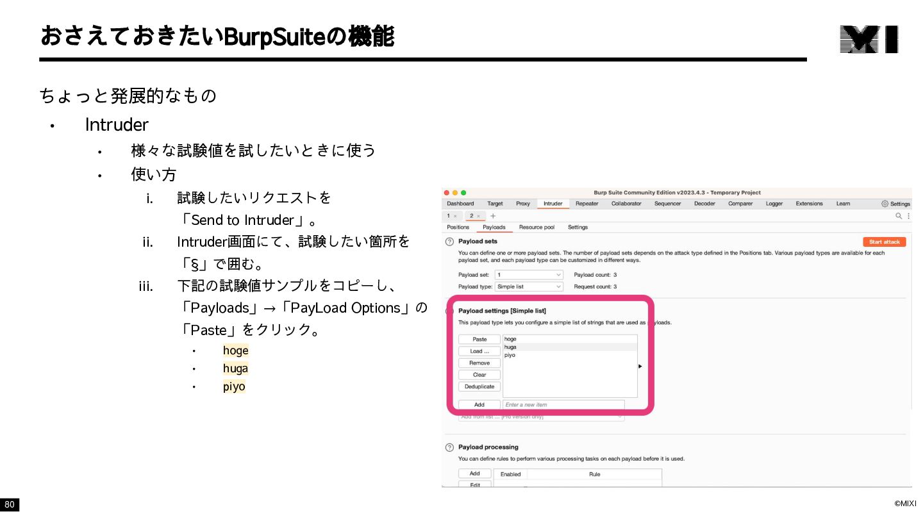The height and width of the screenshot is (519, 923).
Task: Click the highlighted hoge sample on slide
Action: (235, 350)
